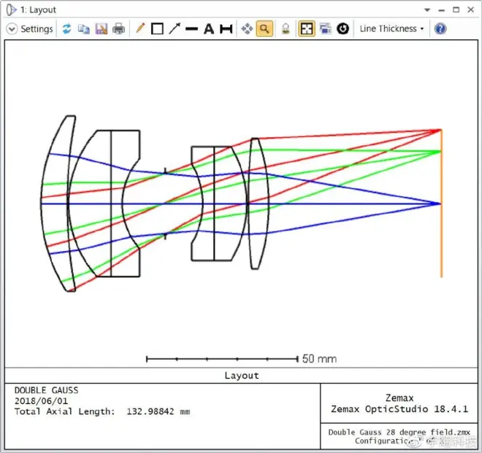The width and height of the screenshot is (482, 453).
Task: Minimize the Layout window
Action: 442,9
